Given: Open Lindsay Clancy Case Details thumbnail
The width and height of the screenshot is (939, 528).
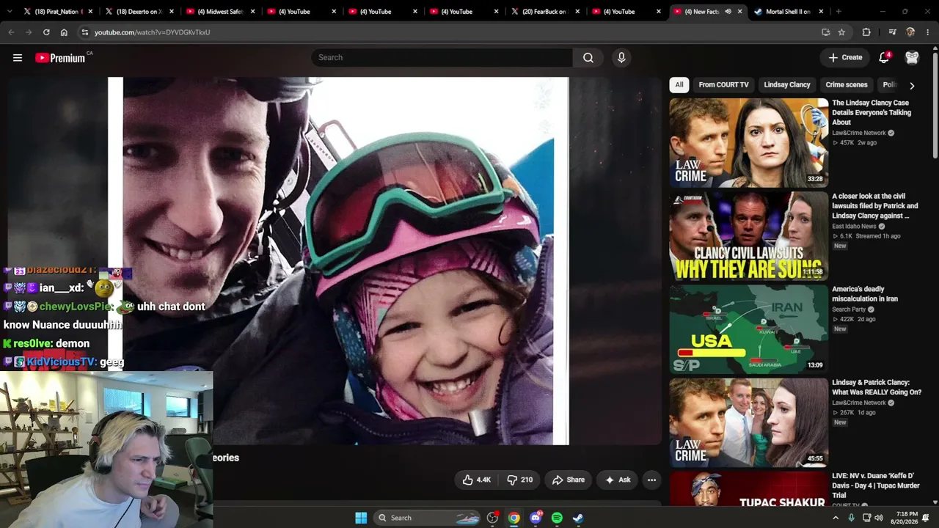Looking at the screenshot, I should pos(748,143).
